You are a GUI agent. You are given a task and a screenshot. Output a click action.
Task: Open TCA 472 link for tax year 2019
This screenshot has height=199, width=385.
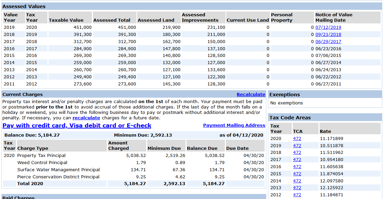point(297,146)
